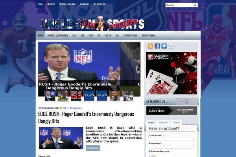Toggle the Remember me checkbox
Screen dimensions: 236x157
point(149,151)
